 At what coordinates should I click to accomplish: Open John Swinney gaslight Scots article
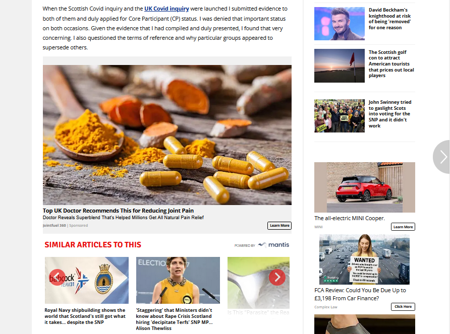[x=390, y=114]
